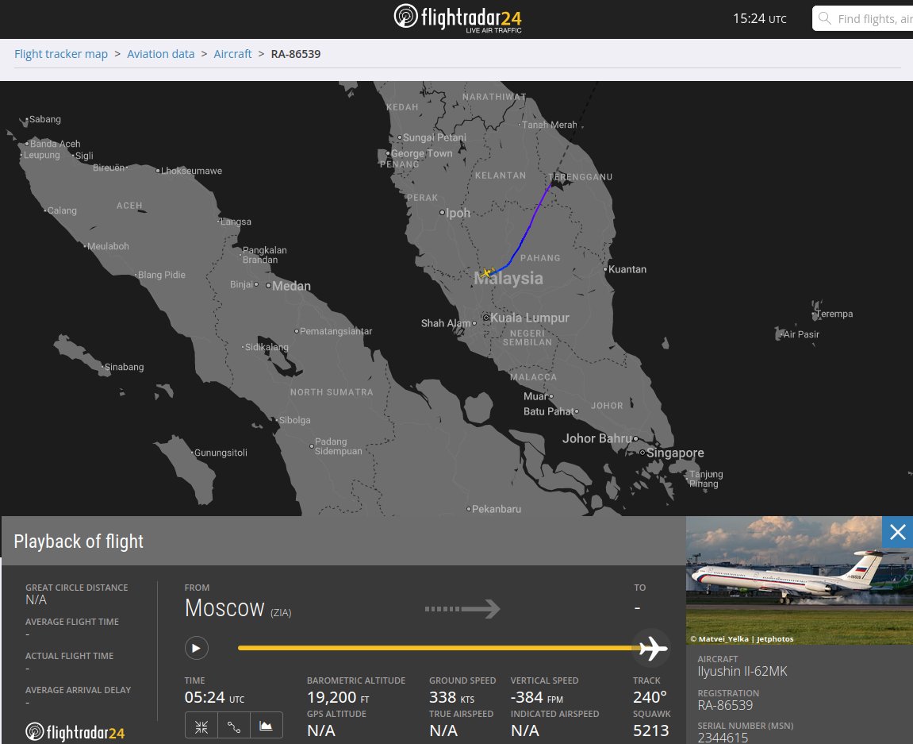Click the Pekanbaru label
The height and width of the screenshot is (744, 913).
pyautogui.click(x=496, y=509)
